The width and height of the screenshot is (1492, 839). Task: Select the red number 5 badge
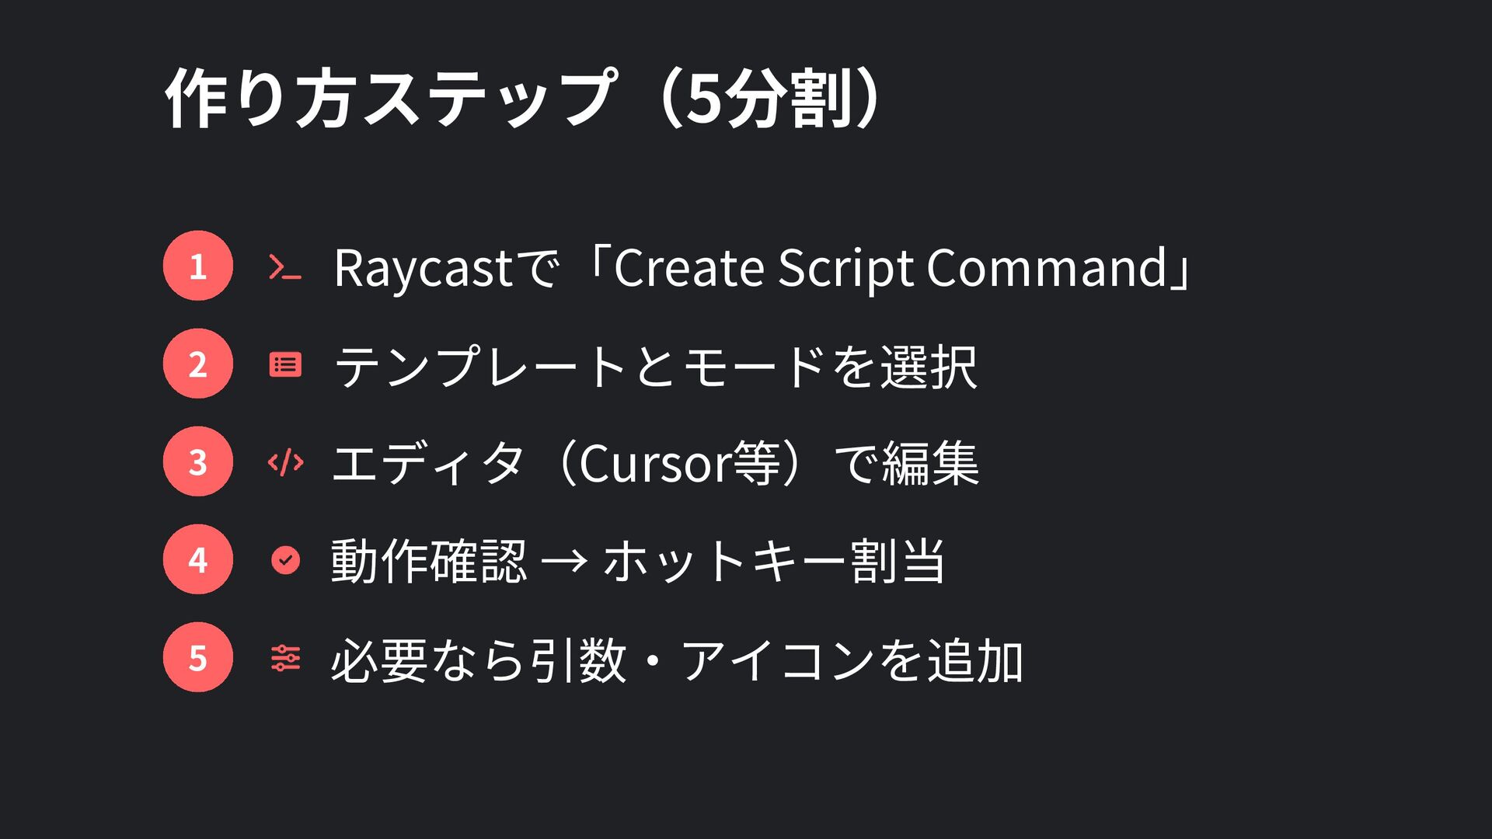tap(198, 657)
